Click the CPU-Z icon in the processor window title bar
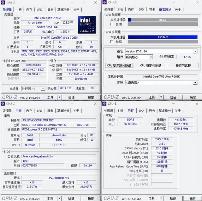The image size is (202, 201). click(x=3, y=3)
